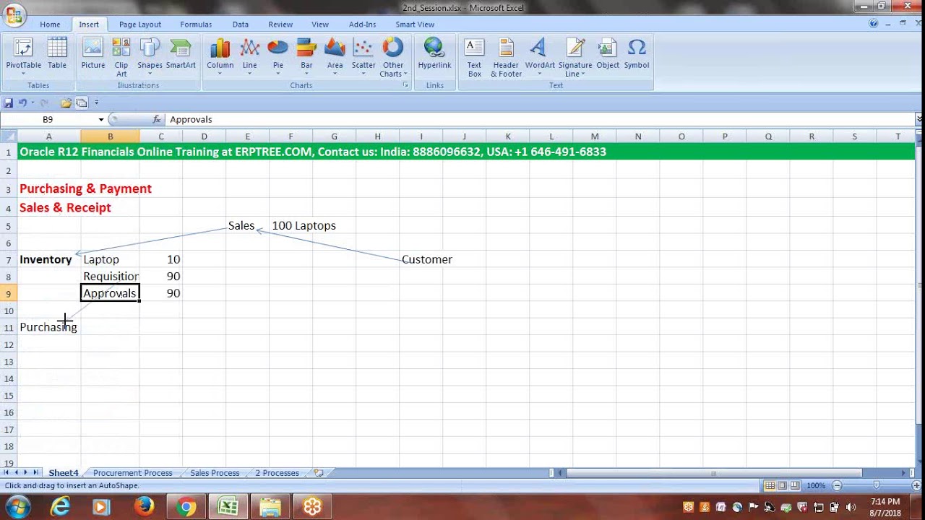
Task: Open the Page Layout tab
Action: click(x=140, y=25)
